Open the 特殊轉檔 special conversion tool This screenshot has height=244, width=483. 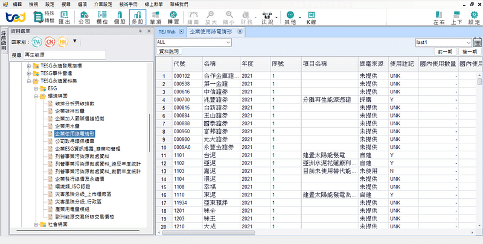point(43,17)
